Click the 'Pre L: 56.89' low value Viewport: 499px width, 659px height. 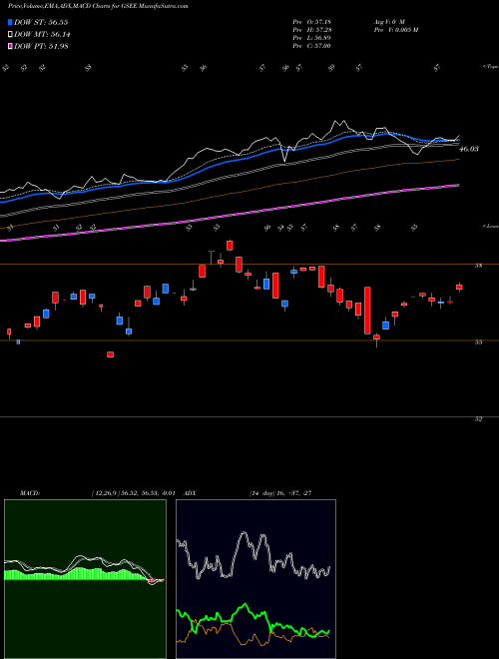(x=311, y=38)
